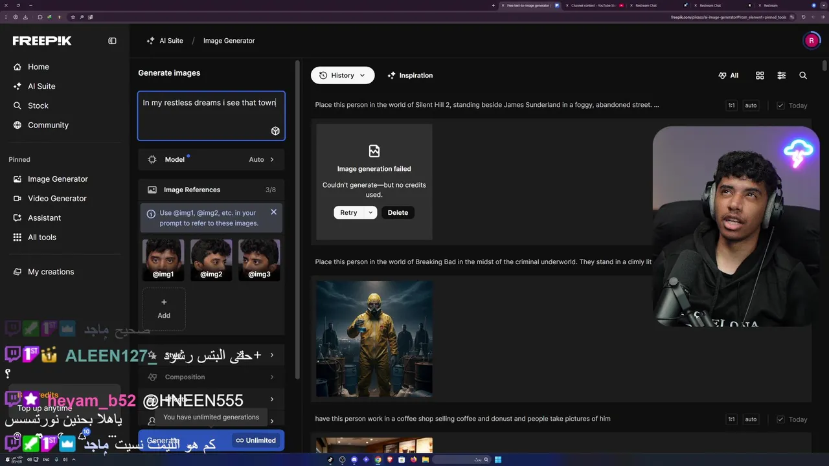Image resolution: width=829 pixels, height=466 pixels.
Task: Click the cube icon in prompt box
Action: 275,131
